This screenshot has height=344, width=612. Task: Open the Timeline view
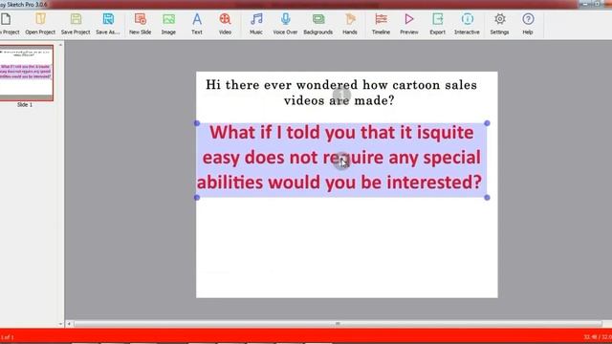(x=381, y=23)
